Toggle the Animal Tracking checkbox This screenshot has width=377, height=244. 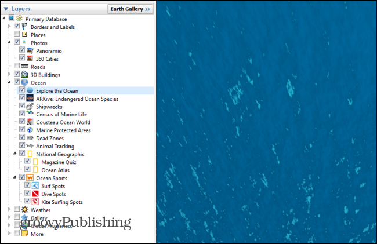point(22,145)
